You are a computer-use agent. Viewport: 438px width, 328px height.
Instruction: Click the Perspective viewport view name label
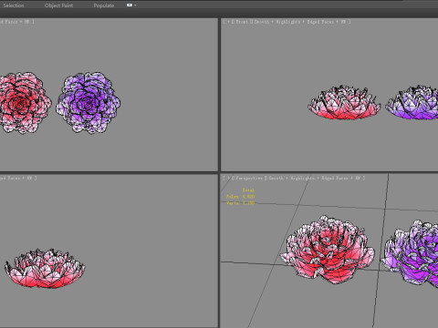click(249, 179)
